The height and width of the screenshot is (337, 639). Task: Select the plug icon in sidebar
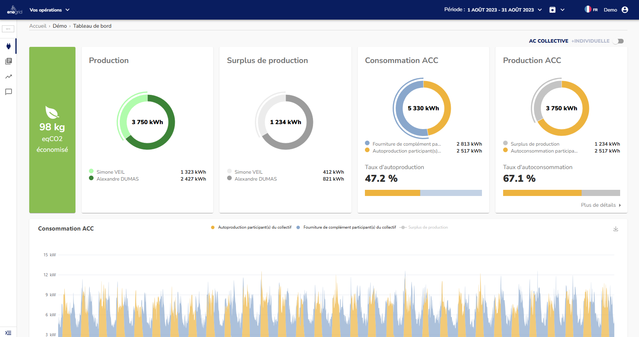[8, 46]
